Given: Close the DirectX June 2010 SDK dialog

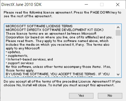Looking at the screenshot, I should point(118,5).
